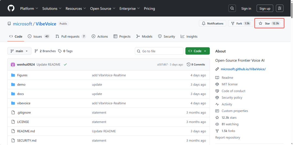The height and width of the screenshot is (145, 293).
Task: Fork the repository
Action: (x=241, y=24)
